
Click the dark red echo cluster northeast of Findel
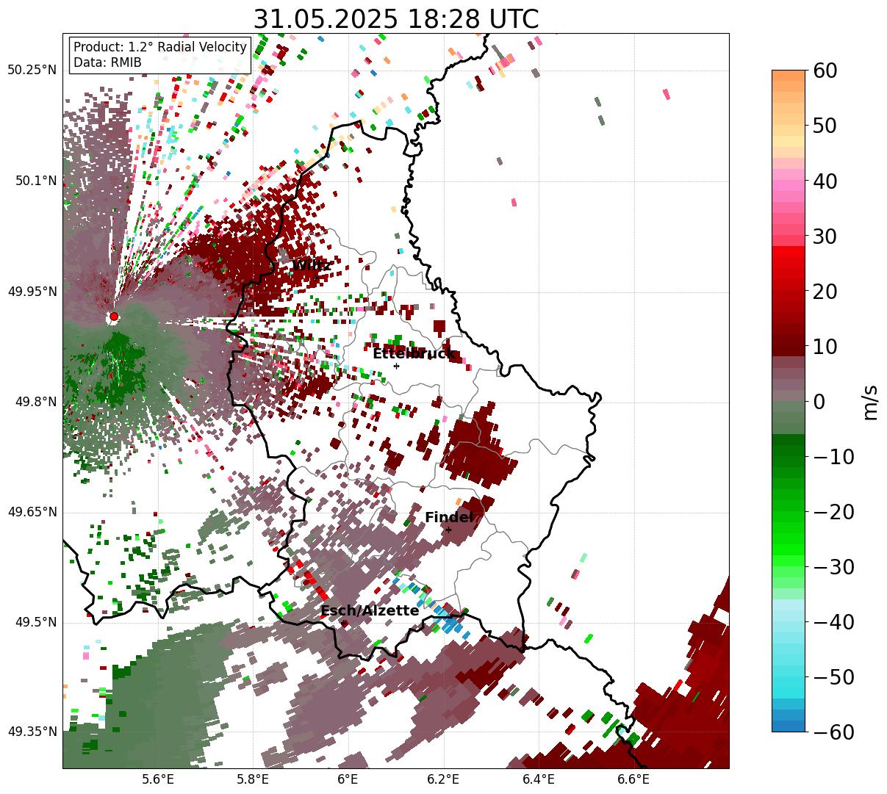[478, 450]
